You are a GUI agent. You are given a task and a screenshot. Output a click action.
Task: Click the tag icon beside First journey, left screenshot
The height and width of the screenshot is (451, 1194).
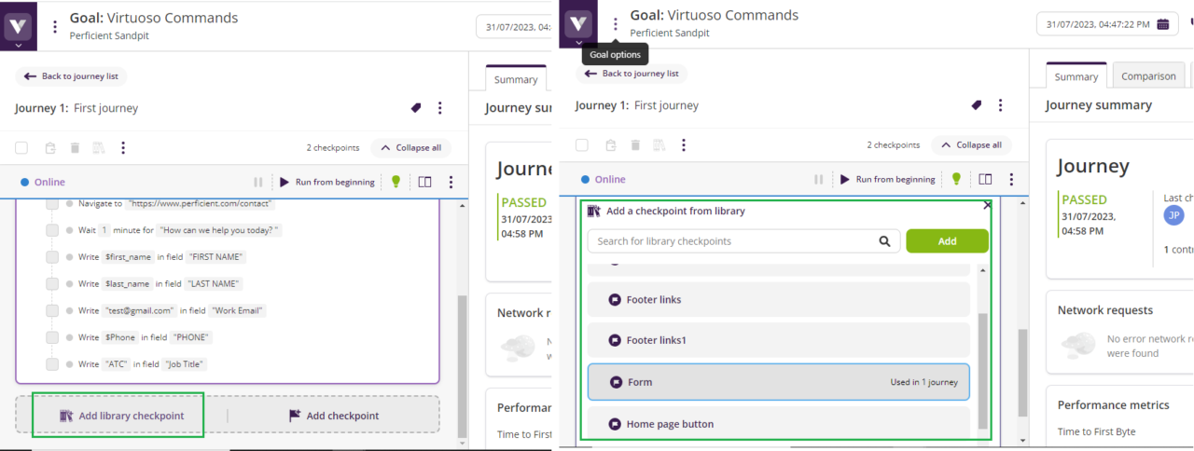click(x=416, y=108)
